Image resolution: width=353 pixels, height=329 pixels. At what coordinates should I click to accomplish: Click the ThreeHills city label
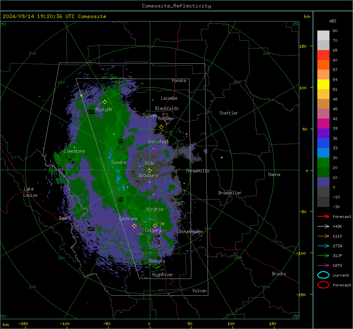pyautogui.click(x=197, y=171)
